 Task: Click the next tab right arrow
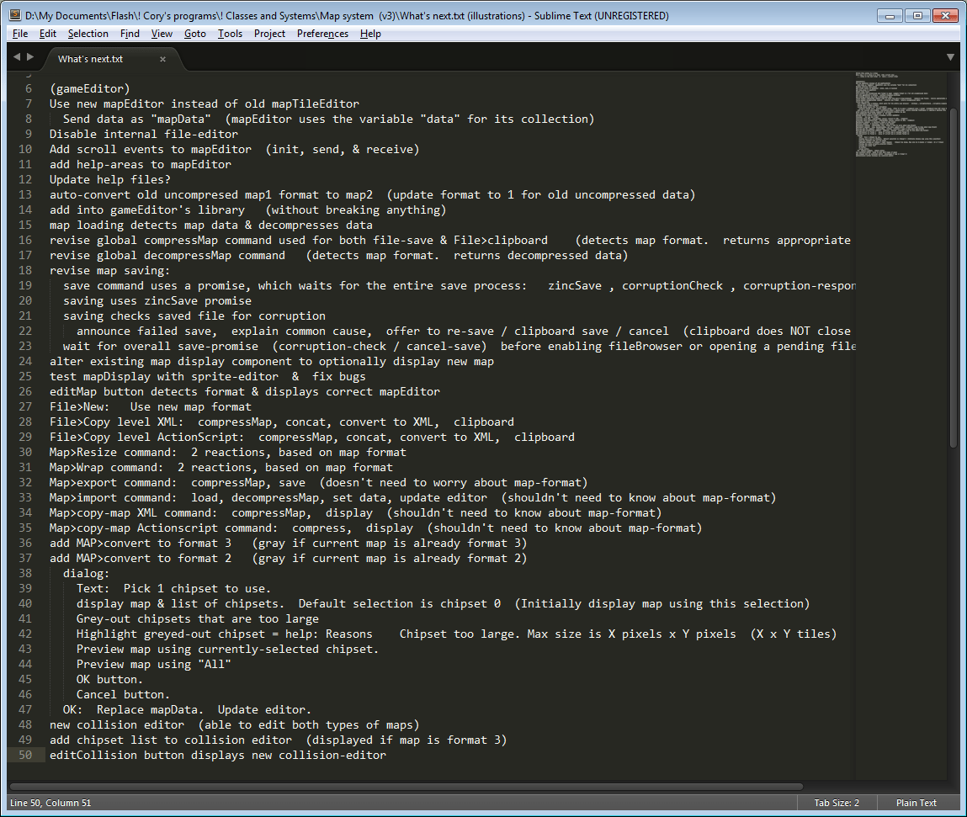click(x=31, y=57)
